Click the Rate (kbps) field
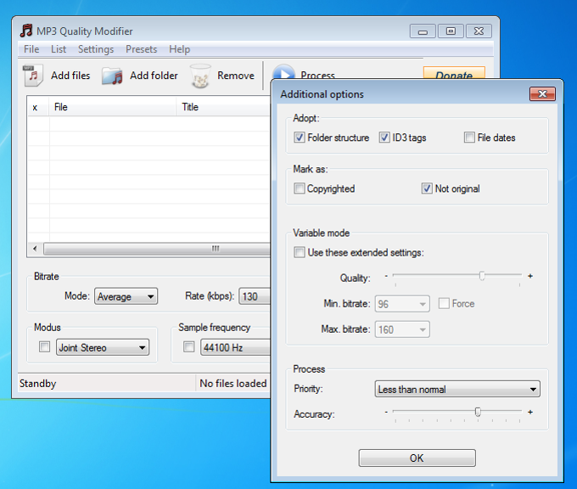Screen dimensions: 577x489 tap(255, 296)
